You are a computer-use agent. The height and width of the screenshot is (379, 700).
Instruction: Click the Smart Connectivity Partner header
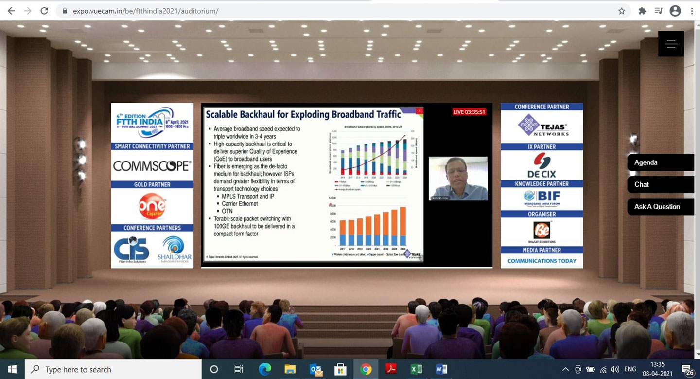click(152, 146)
